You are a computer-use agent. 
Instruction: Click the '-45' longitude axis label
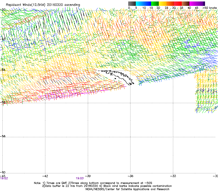[x=3, y=176]
